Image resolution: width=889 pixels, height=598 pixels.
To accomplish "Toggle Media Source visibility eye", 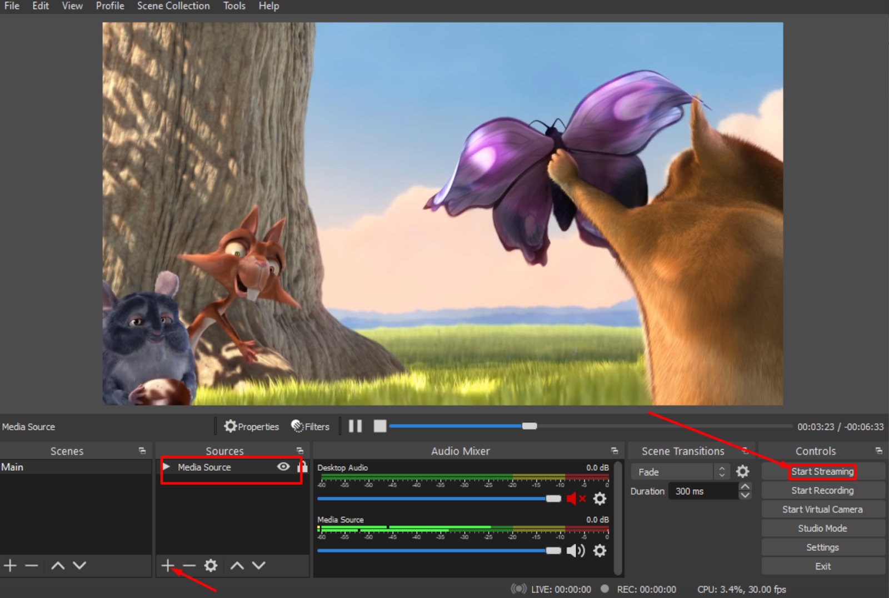I will click(283, 467).
